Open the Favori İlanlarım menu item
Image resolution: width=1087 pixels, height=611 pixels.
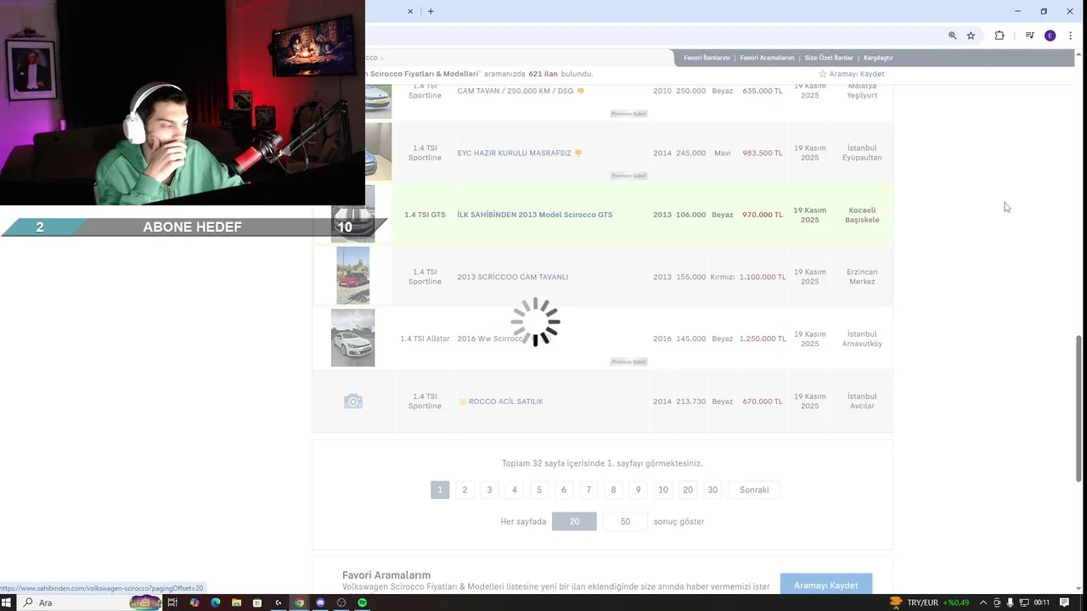707,58
